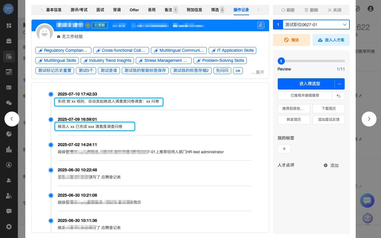Click the company logo in the sidebar
Screen dimensions: 381x238
pyautogui.click(x=9, y=9)
